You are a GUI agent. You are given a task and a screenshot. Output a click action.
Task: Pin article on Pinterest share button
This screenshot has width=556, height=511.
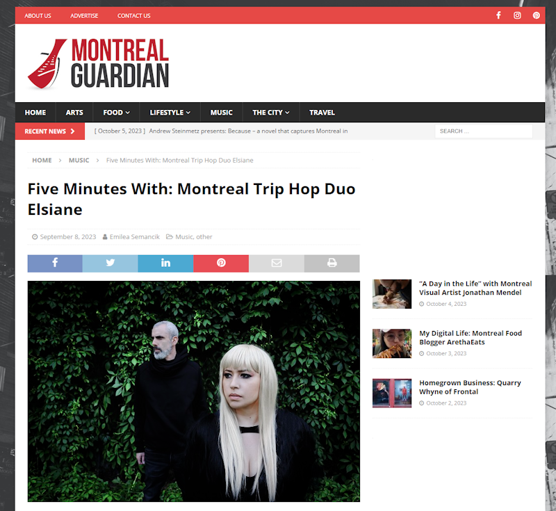coord(221,263)
